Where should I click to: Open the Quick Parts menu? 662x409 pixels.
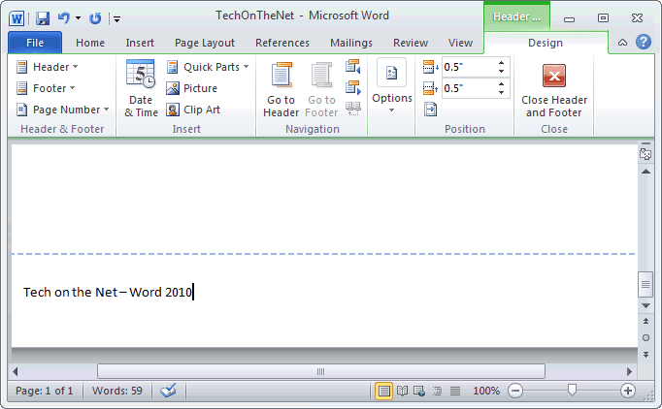click(208, 67)
